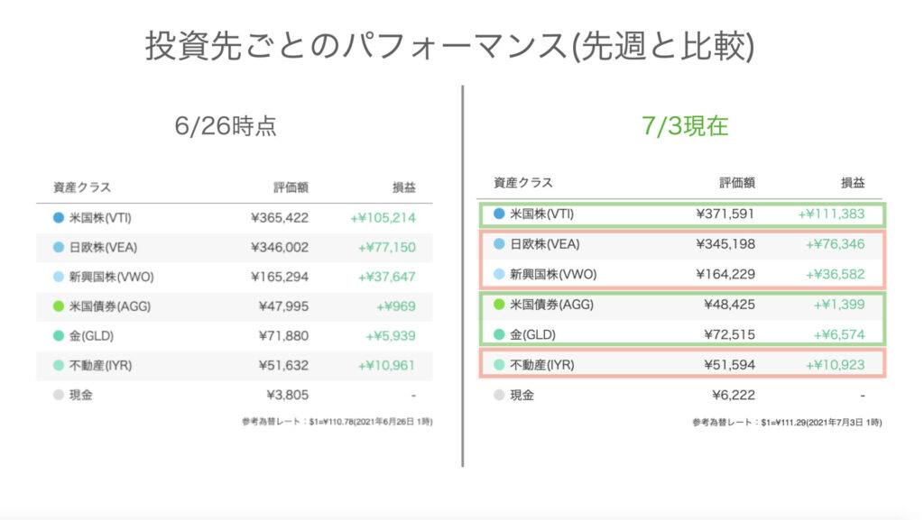Click the 損益 column header in the 6/26 table
Image resolution: width=924 pixels, height=520 pixels.
(x=404, y=187)
